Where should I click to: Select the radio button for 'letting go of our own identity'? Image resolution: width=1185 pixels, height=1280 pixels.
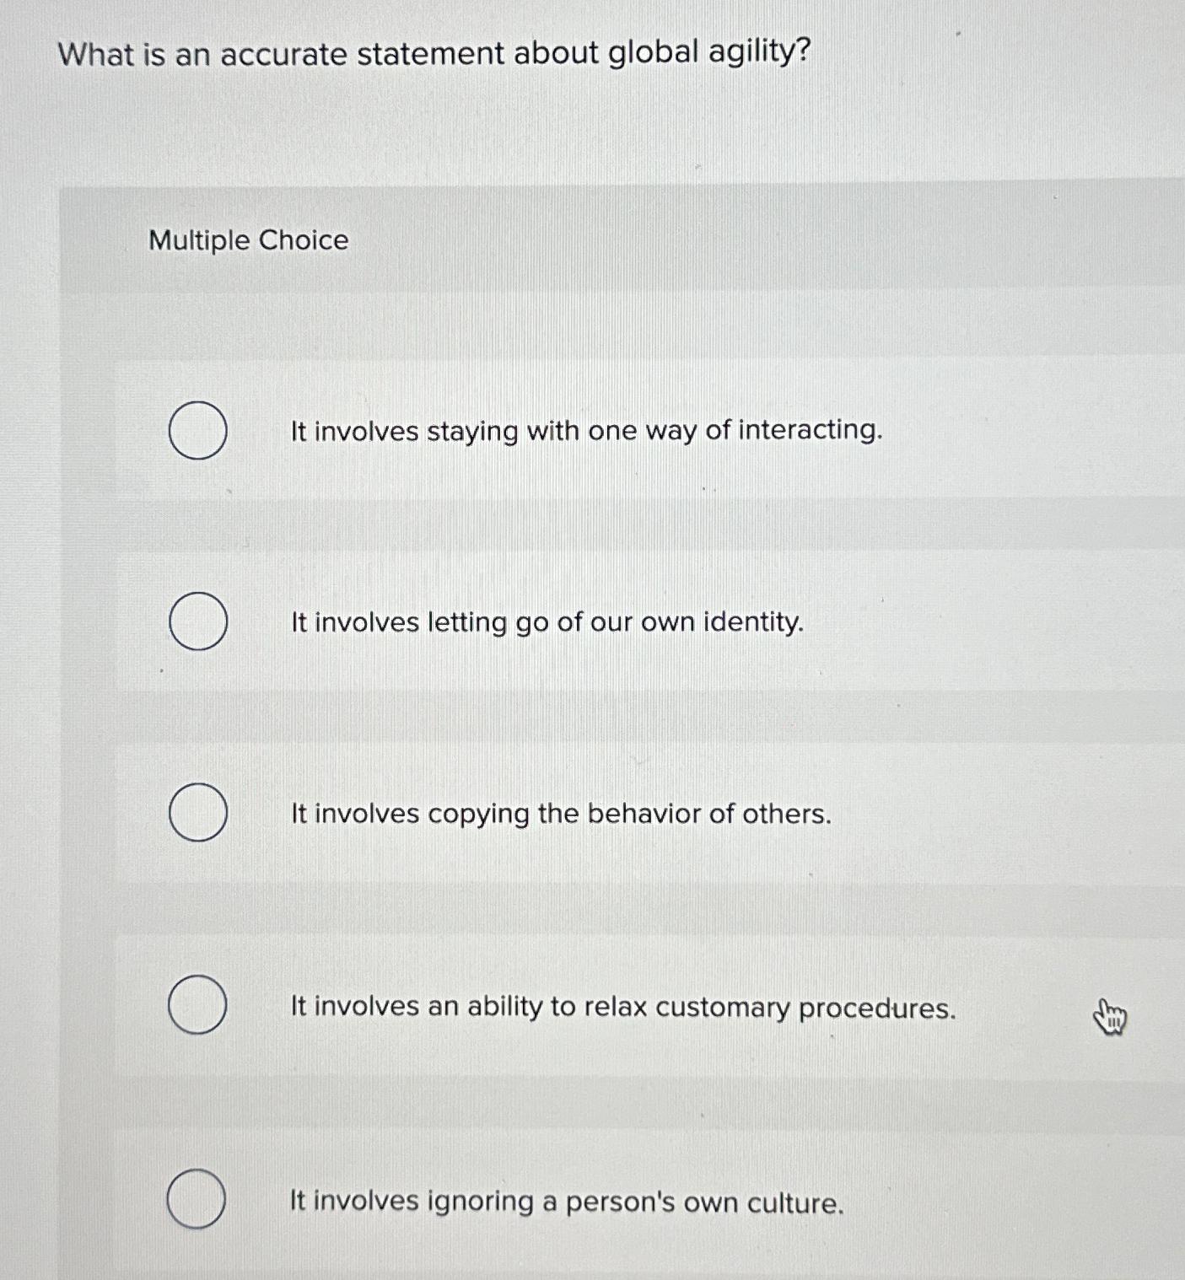[198, 621]
